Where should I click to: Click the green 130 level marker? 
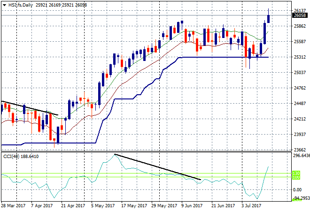[297, 173]
